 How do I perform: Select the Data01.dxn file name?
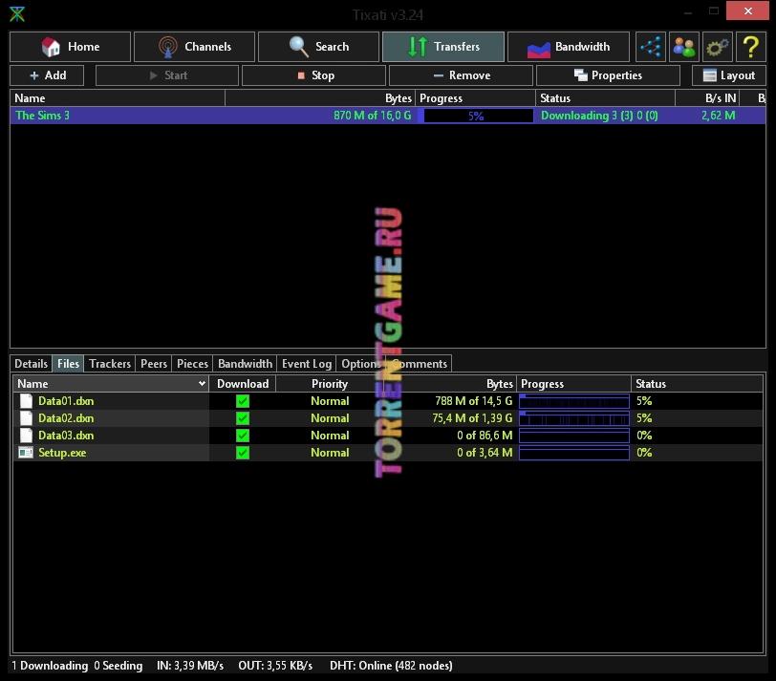tap(66, 401)
